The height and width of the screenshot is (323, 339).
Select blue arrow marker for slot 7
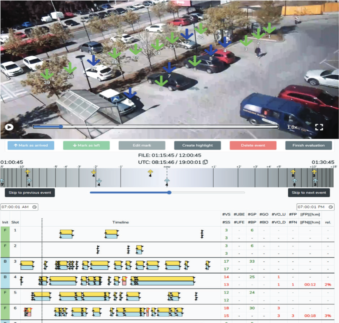tap(169, 68)
